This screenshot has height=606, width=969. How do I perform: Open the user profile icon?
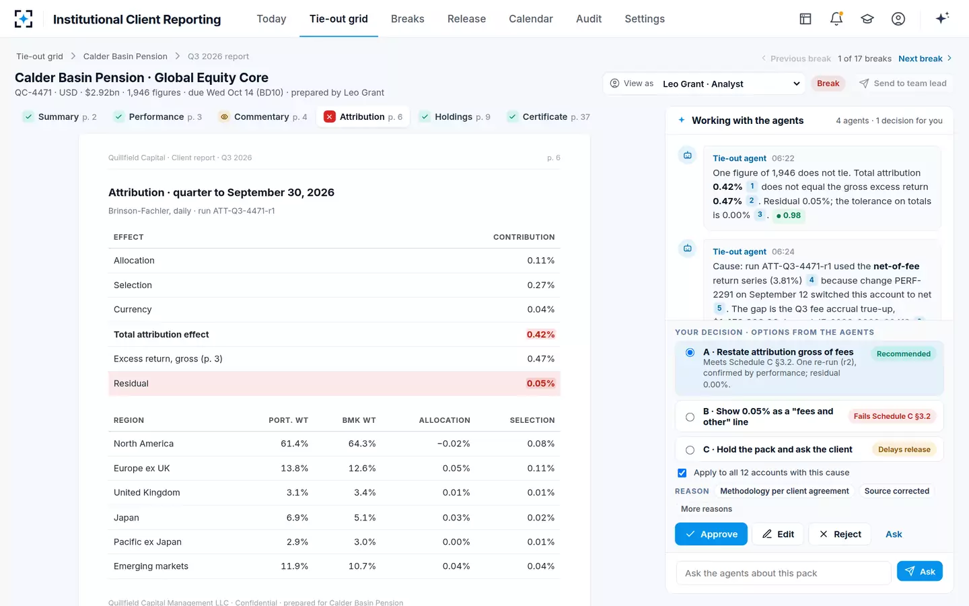pos(898,19)
